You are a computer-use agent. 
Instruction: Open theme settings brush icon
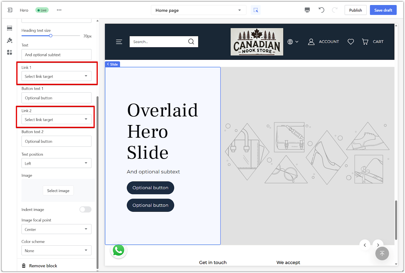10,40
